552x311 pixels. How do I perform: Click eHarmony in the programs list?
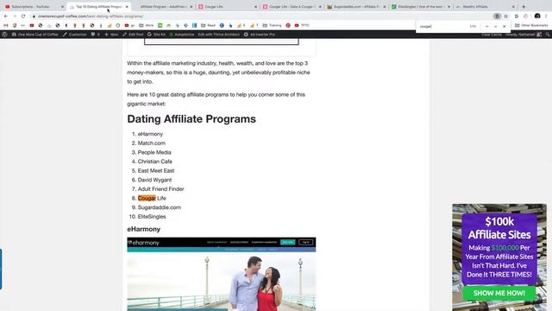point(150,134)
